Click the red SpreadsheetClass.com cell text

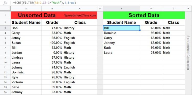(80, 15)
